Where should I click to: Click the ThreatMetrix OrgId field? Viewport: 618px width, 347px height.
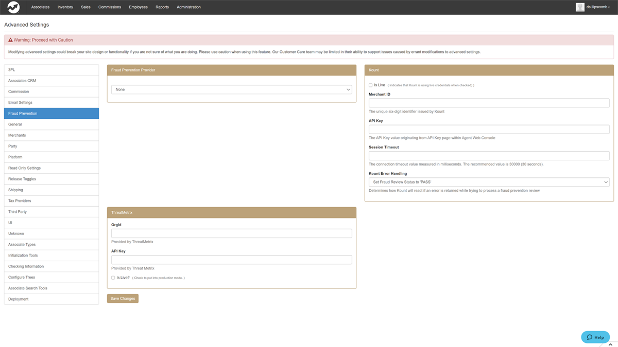[231, 233]
